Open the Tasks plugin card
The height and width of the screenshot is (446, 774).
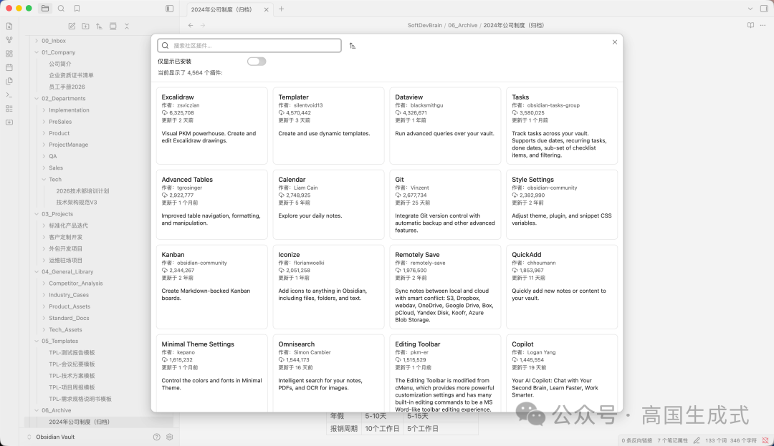[562, 126]
